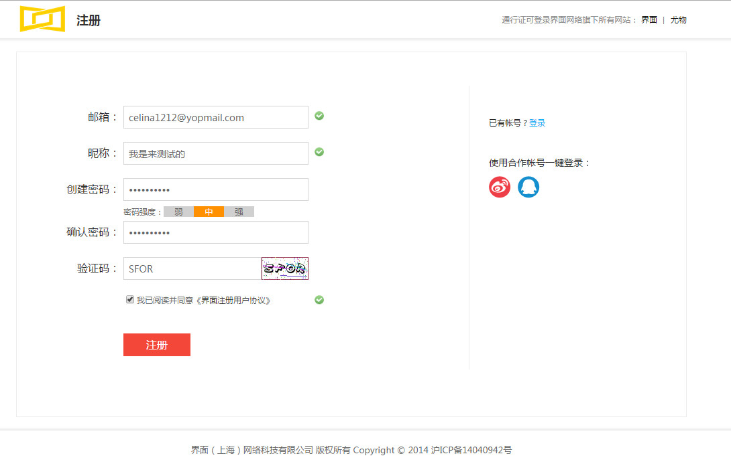The width and height of the screenshot is (731, 466).
Task: Click the orange 中 password strength segment
Action: pyautogui.click(x=209, y=212)
